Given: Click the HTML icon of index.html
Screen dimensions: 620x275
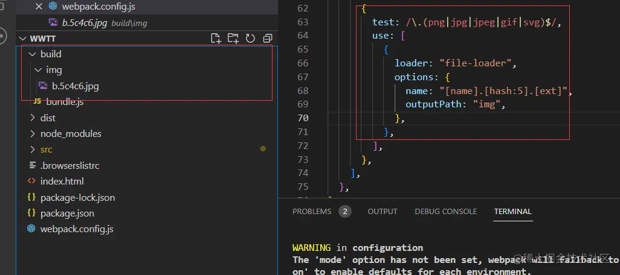Looking at the screenshot, I should [31, 181].
